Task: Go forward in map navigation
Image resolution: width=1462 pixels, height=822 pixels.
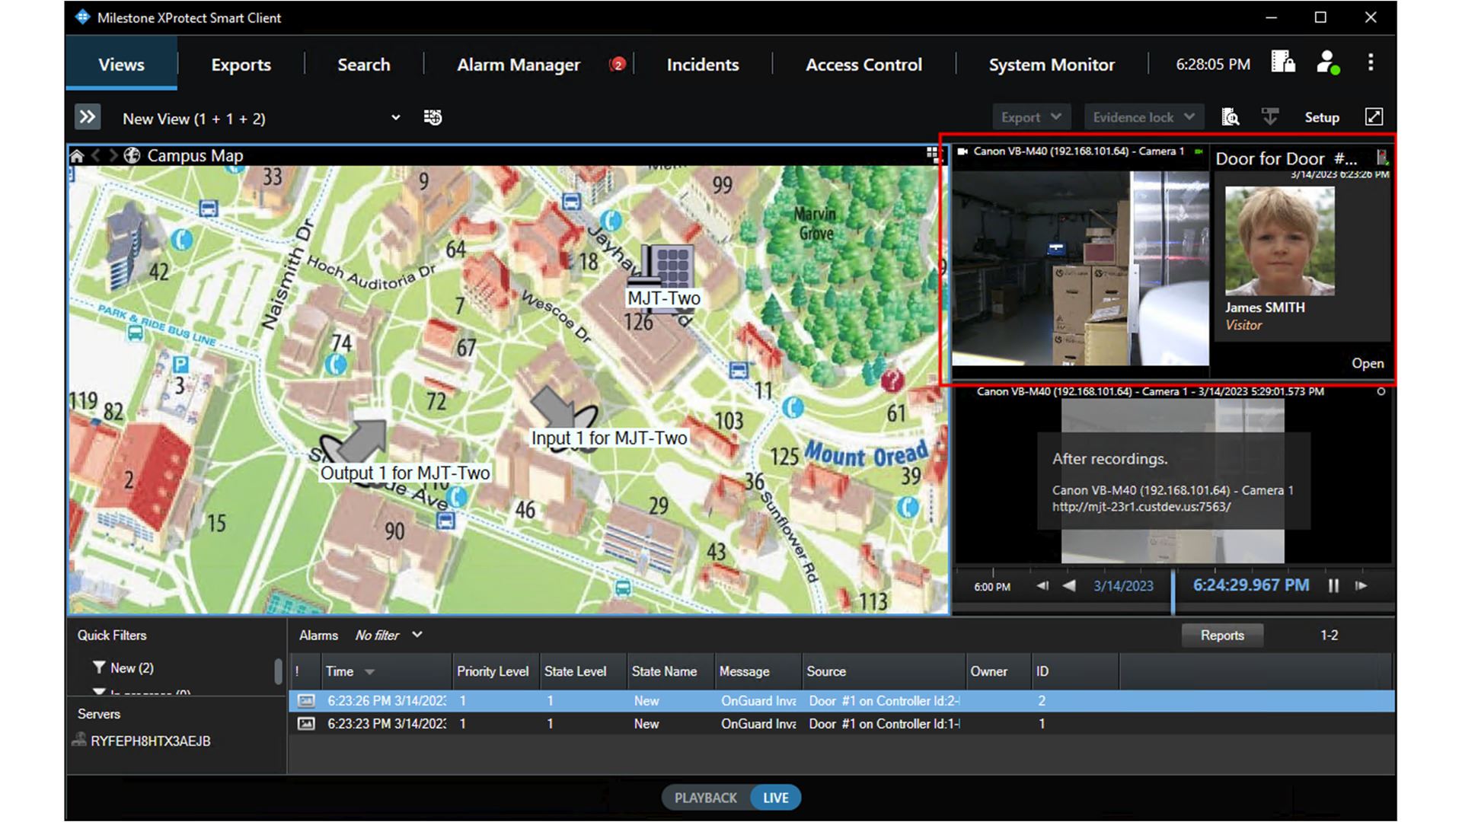Action: tap(113, 156)
